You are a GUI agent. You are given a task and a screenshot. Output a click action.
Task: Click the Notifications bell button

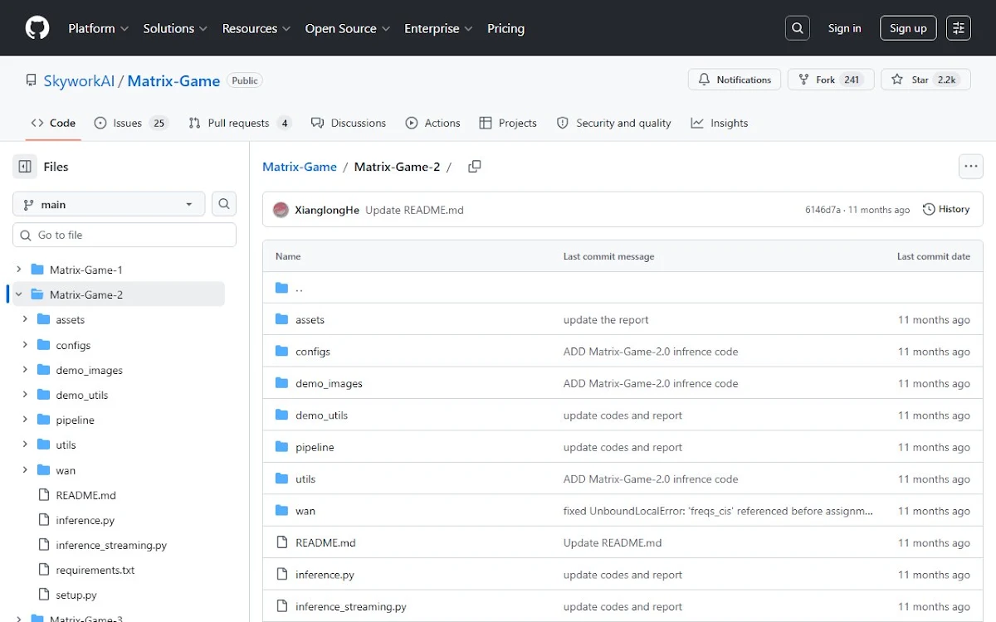(735, 80)
